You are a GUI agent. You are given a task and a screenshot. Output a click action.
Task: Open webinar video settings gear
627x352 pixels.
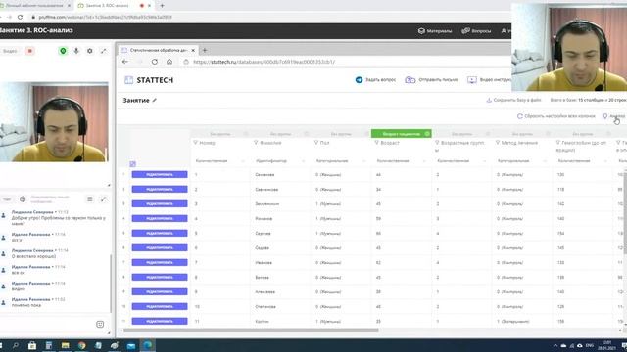(90, 51)
